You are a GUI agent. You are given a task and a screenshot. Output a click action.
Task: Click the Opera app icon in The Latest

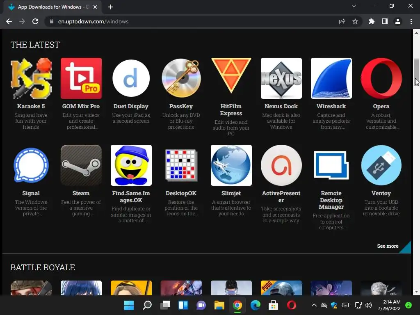381,78
